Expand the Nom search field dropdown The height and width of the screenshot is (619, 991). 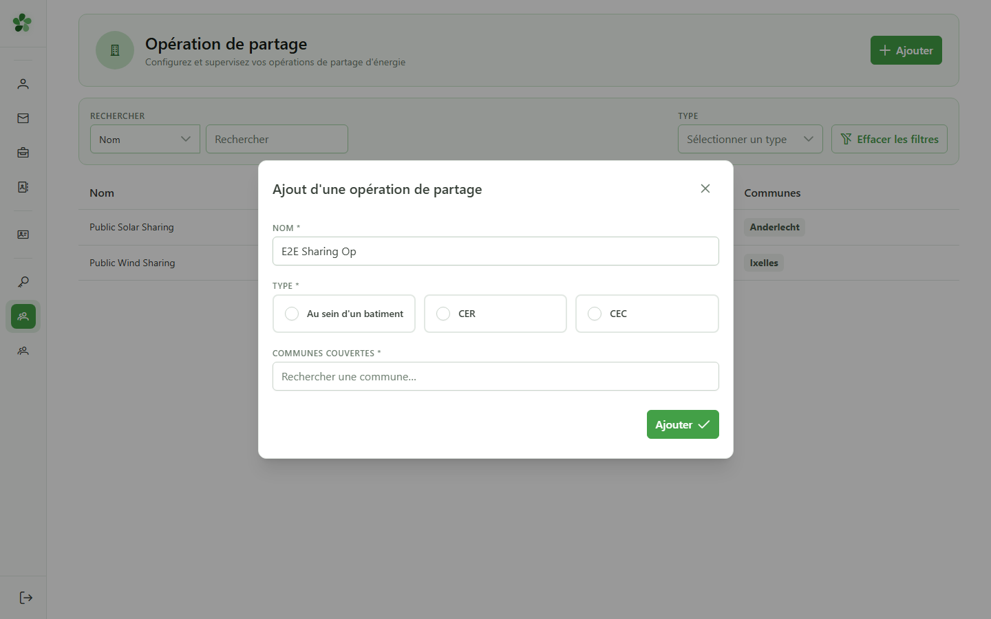click(x=145, y=139)
